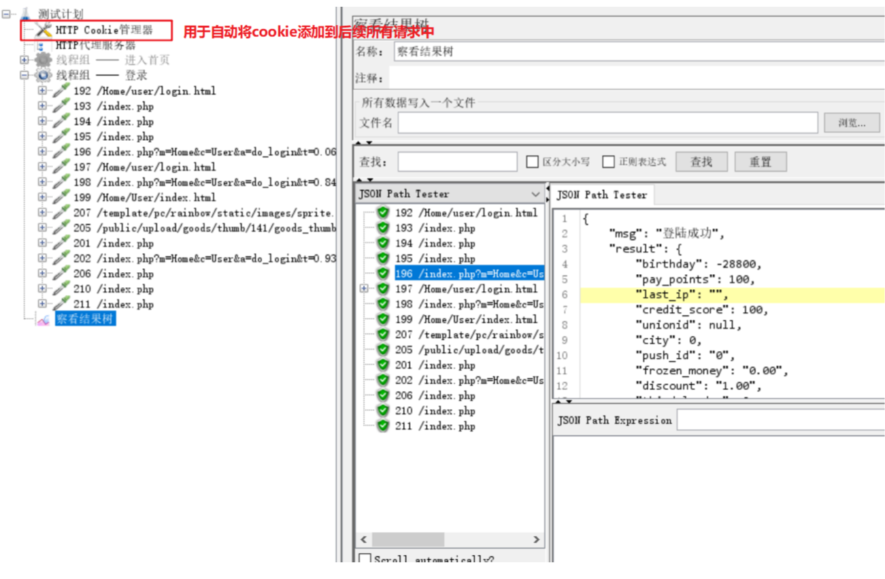Image resolution: width=885 pixels, height=579 pixels.
Task: Open the JSON Path Tester renderer dropdown
Action: tap(535, 194)
